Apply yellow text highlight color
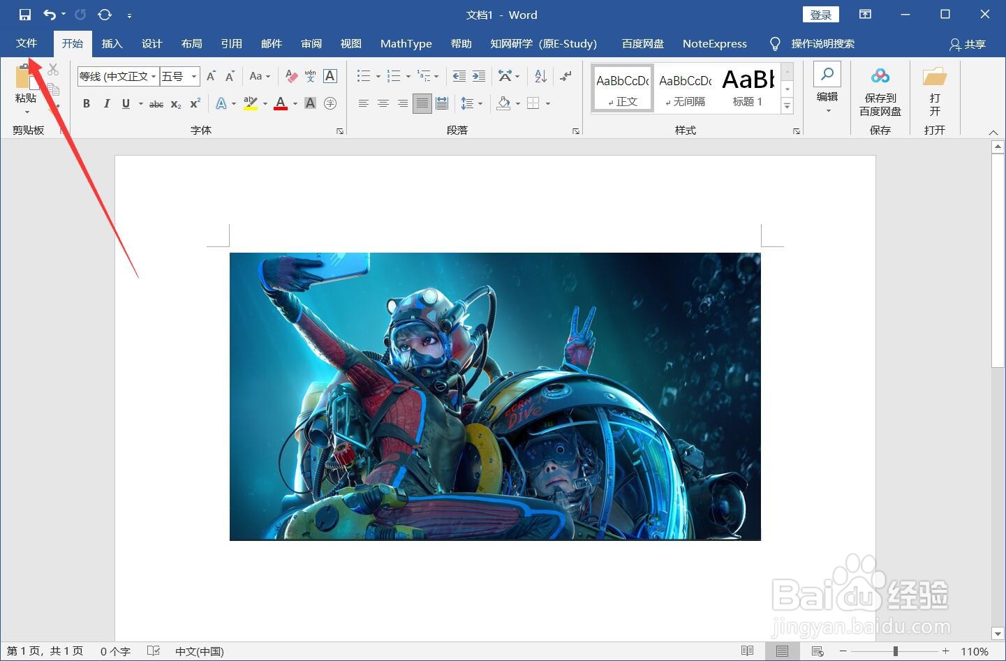 (x=251, y=104)
